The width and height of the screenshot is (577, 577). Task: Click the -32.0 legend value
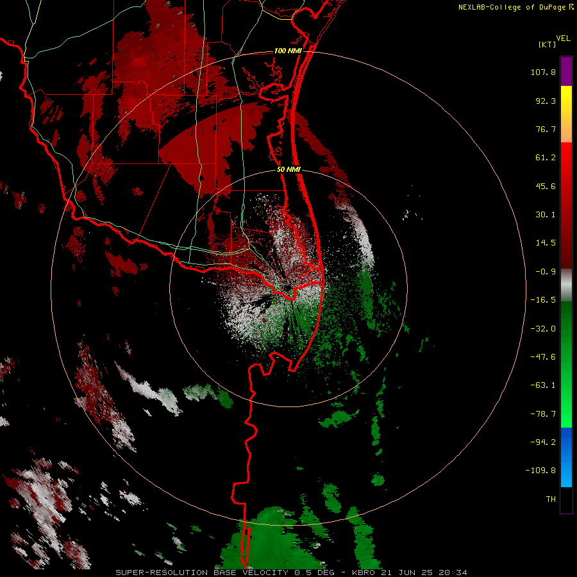543,329
